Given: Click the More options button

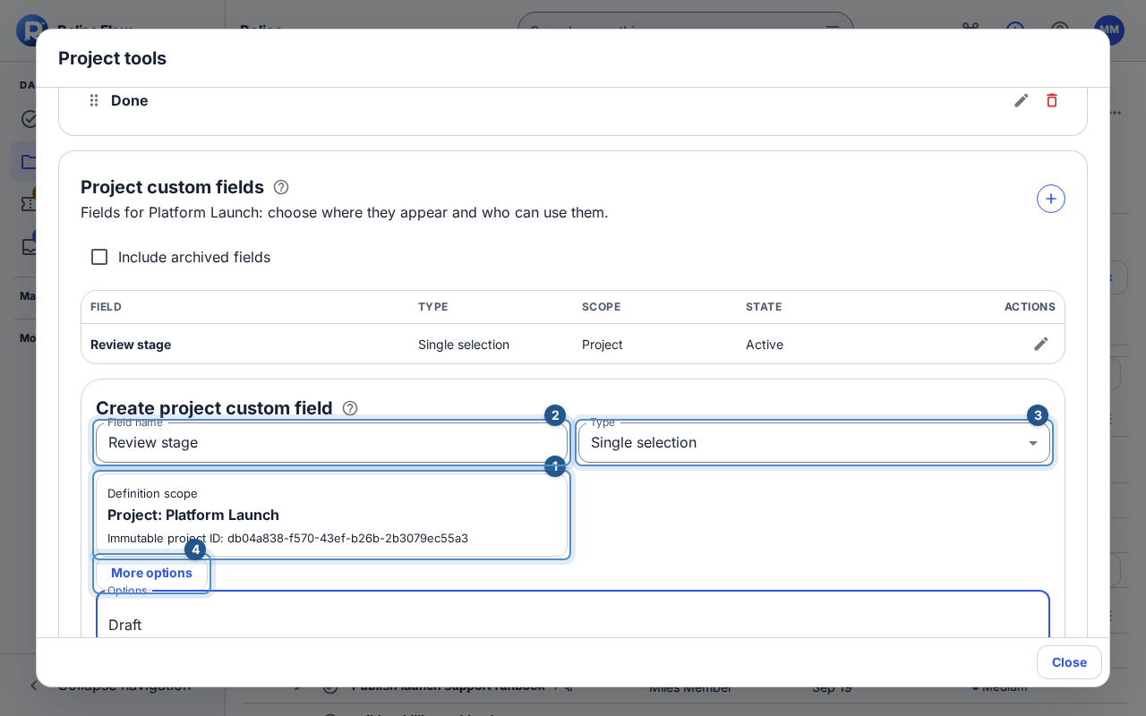Looking at the screenshot, I should [x=151, y=573].
